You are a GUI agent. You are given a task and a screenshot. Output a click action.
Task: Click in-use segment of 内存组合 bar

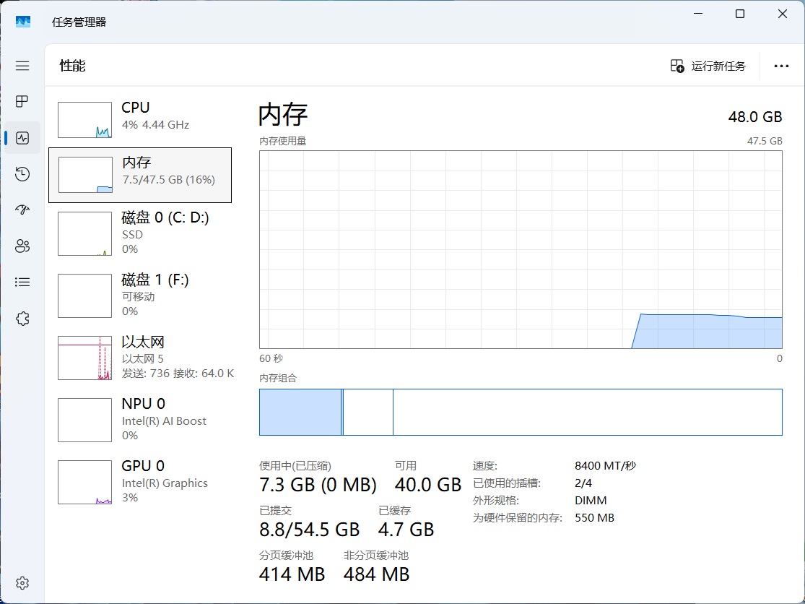point(300,412)
